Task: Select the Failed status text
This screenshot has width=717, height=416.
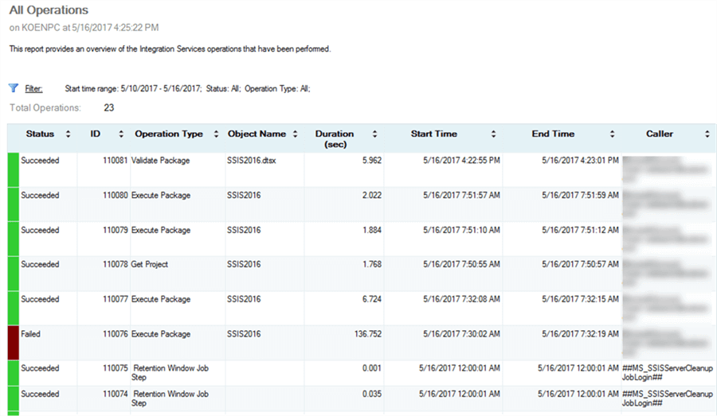Action: pos(31,334)
